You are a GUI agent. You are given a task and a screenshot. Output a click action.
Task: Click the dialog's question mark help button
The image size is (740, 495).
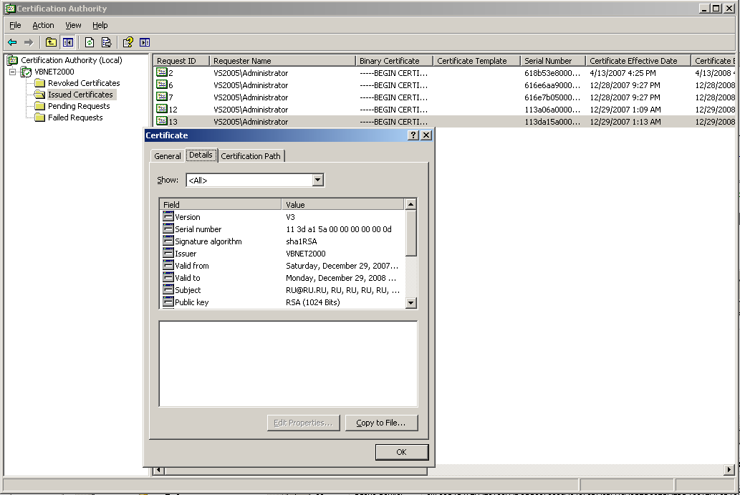tap(413, 135)
